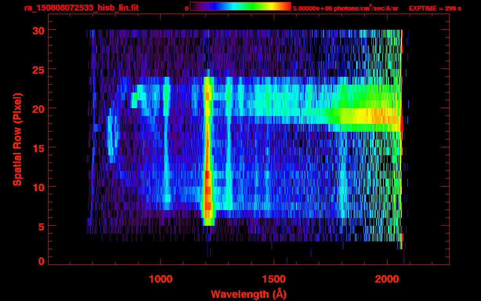Click the 5.00000e+06 photons/cm²/sec/A/sr label
The width and height of the screenshot is (481, 301).
coord(345,8)
